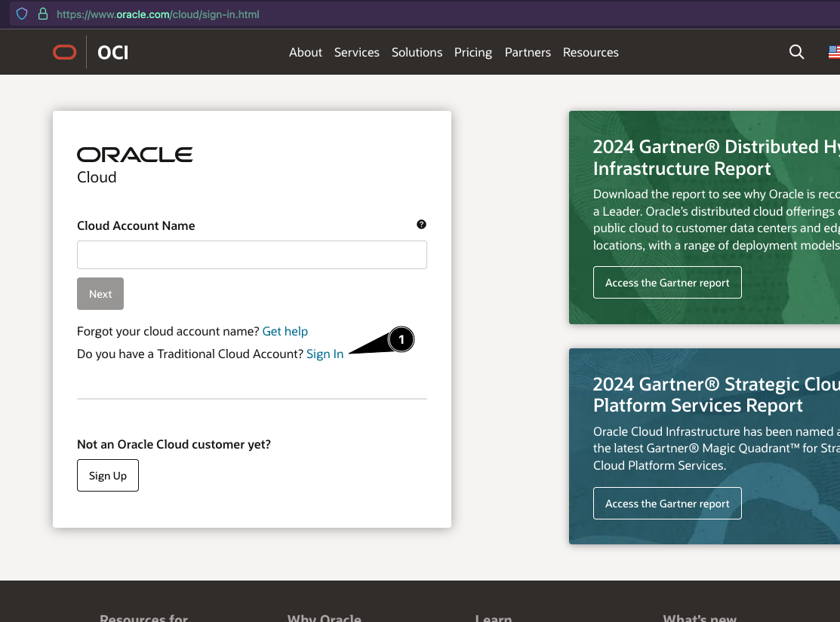This screenshot has height=622, width=840.
Task: Click the US flag country selector
Action: click(834, 52)
